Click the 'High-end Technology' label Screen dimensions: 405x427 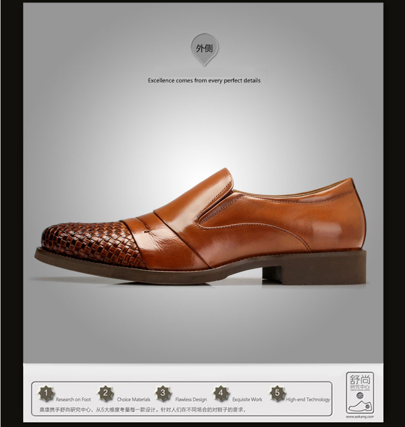(308, 399)
